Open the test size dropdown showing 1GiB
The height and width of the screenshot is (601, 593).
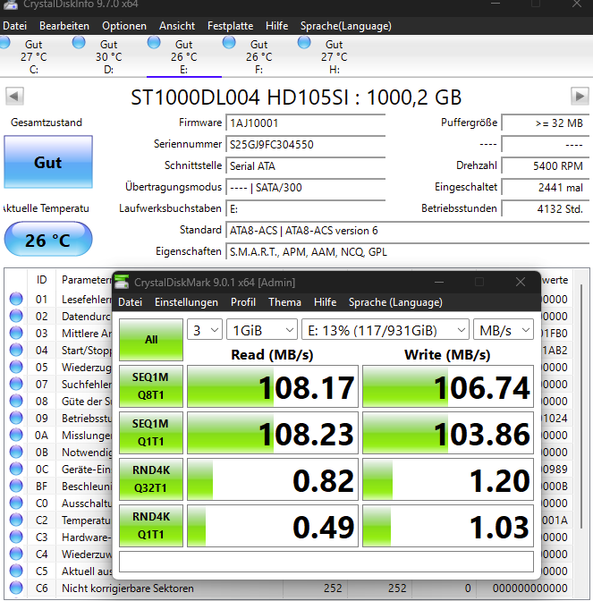pyautogui.click(x=262, y=330)
